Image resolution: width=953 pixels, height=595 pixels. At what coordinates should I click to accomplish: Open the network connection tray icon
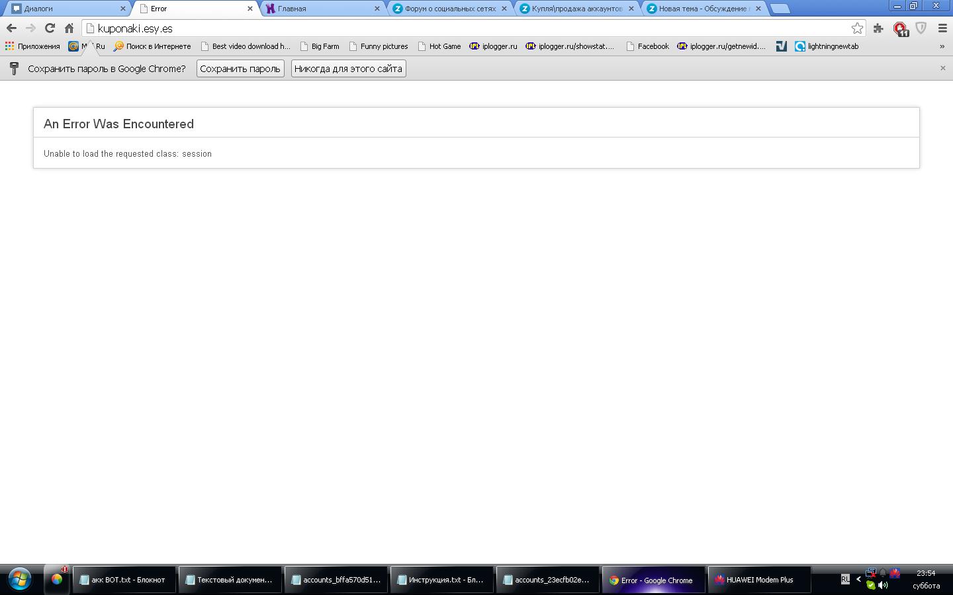[871, 573]
